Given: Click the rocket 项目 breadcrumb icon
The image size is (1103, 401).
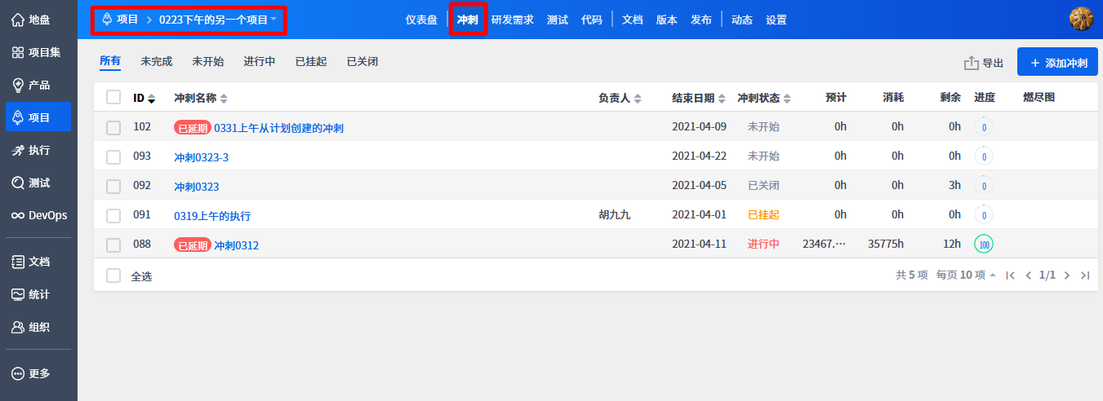Looking at the screenshot, I should [107, 19].
